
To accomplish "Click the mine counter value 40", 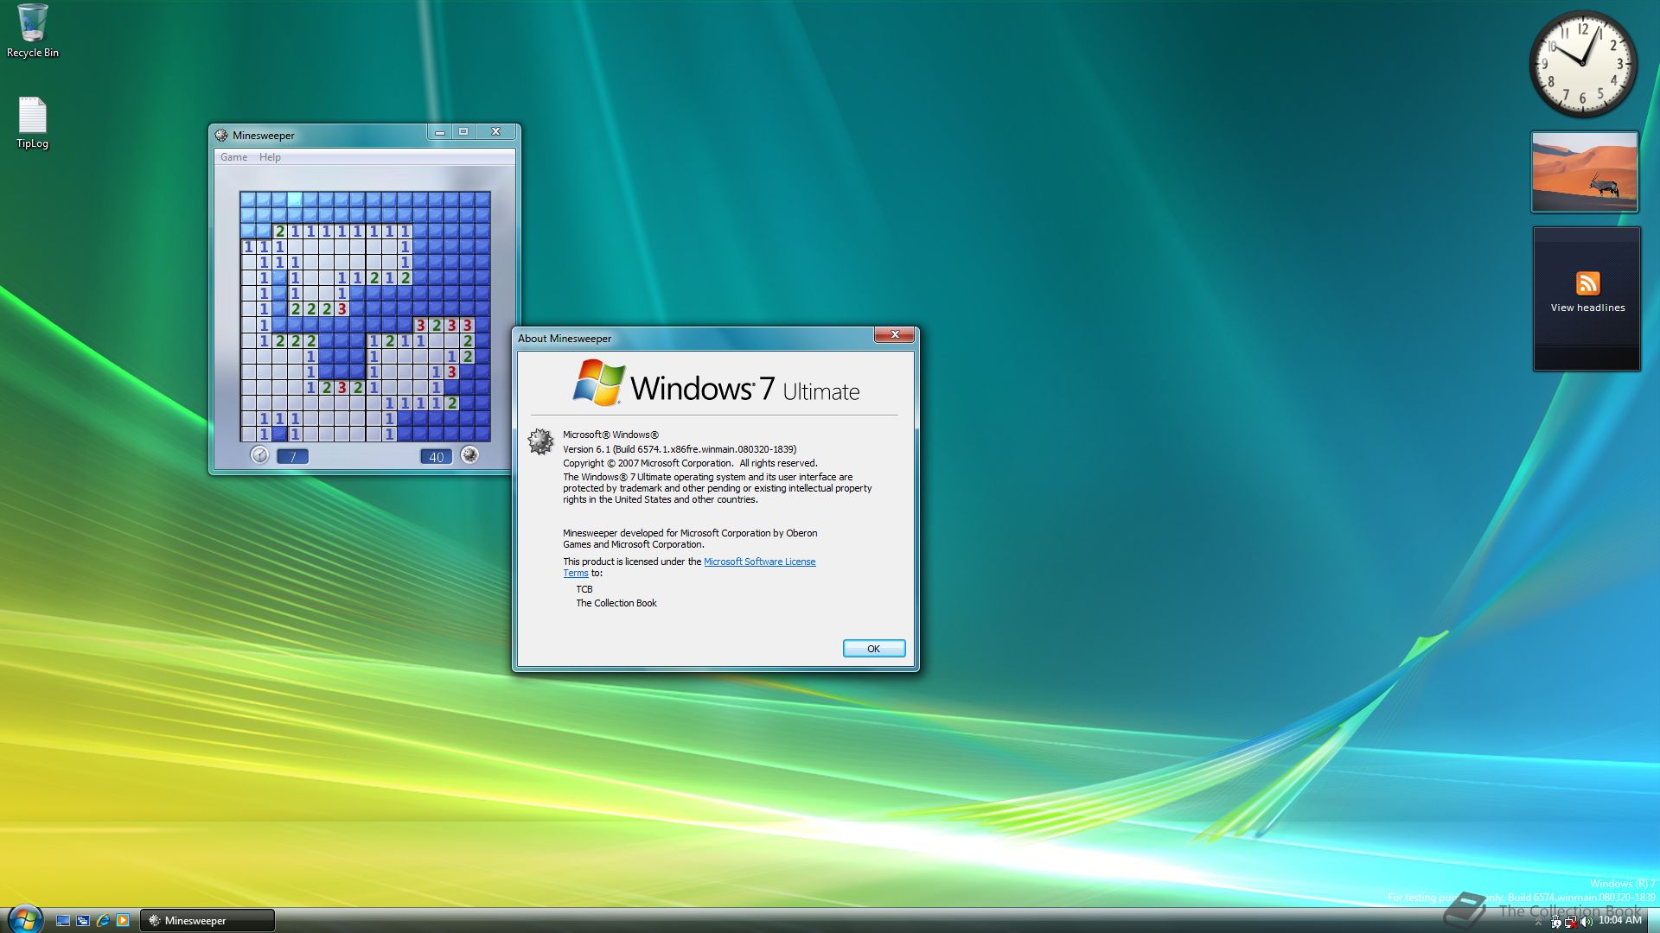I will 436,457.
